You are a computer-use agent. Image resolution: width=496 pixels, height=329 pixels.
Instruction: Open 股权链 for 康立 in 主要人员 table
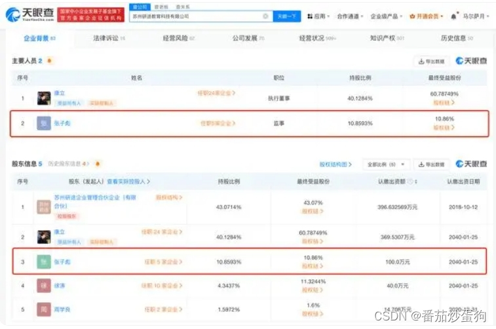[444, 102]
